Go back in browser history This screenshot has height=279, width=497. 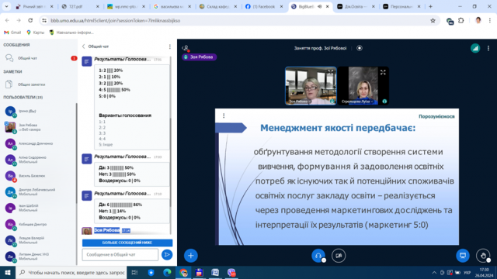[7, 21]
